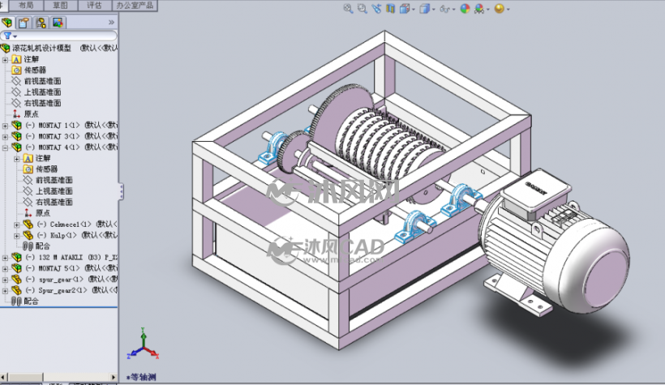This screenshot has height=385, width=665.
Task: Click the filter funnel icon
Action: tap(7, 36)
